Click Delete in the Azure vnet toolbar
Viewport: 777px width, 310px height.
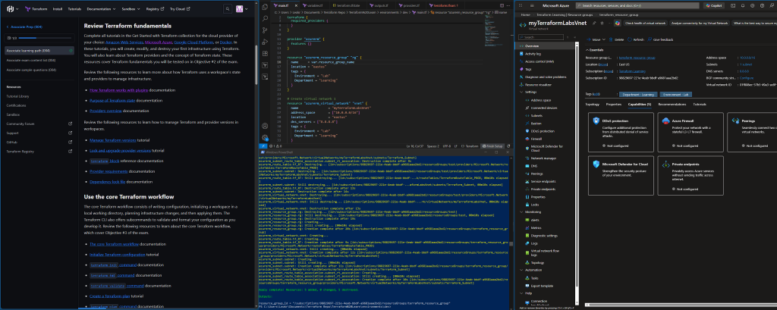(x=615, y=39)
